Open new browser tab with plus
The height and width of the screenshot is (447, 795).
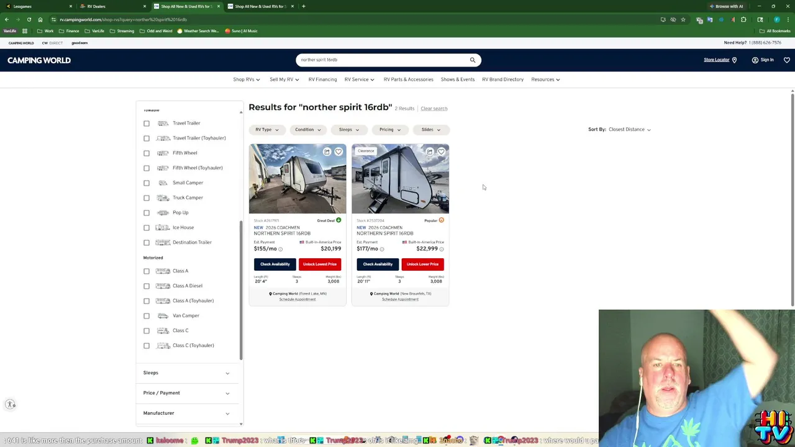tap(303, 6)
